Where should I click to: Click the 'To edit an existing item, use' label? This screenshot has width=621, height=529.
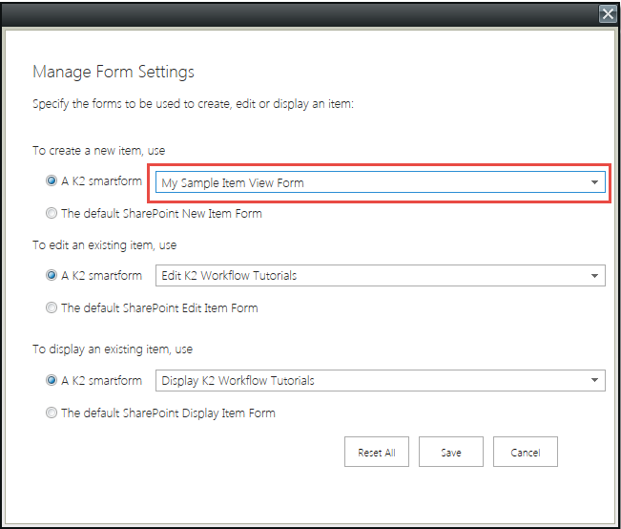(x=105, y=245)
